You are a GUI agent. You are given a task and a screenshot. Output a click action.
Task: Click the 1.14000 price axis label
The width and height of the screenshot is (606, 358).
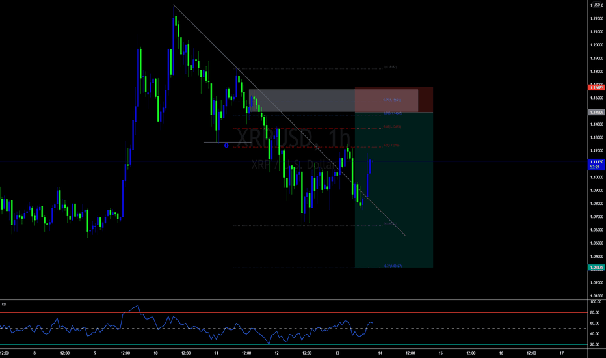597,124
